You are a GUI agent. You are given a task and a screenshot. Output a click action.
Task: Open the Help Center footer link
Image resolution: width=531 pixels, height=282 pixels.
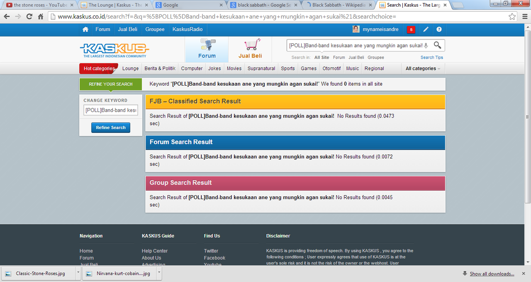click(155, 251)
